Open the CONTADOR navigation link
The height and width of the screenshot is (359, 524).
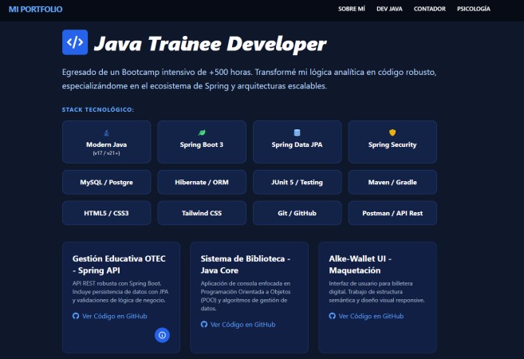429,9
